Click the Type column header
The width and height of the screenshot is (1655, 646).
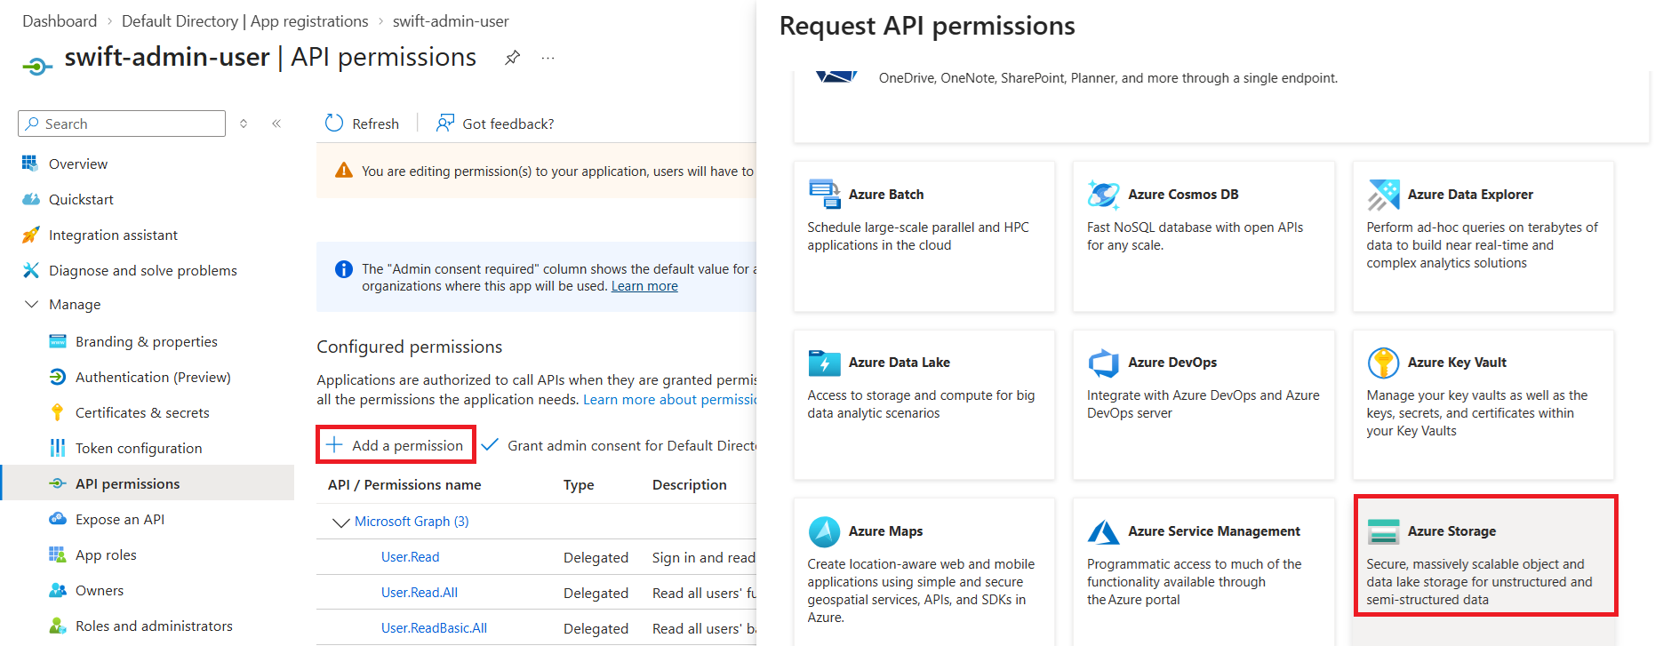click(x=579, y=485)
